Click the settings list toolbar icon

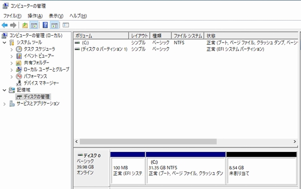[x=66, y=25]
